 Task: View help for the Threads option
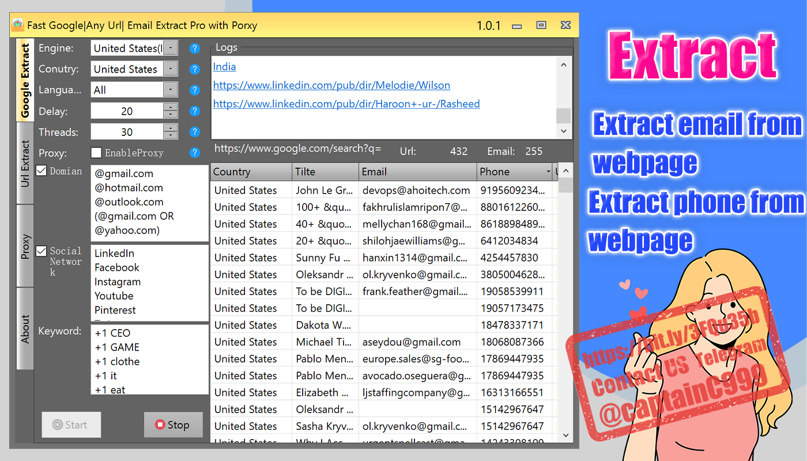click(194, 131)
